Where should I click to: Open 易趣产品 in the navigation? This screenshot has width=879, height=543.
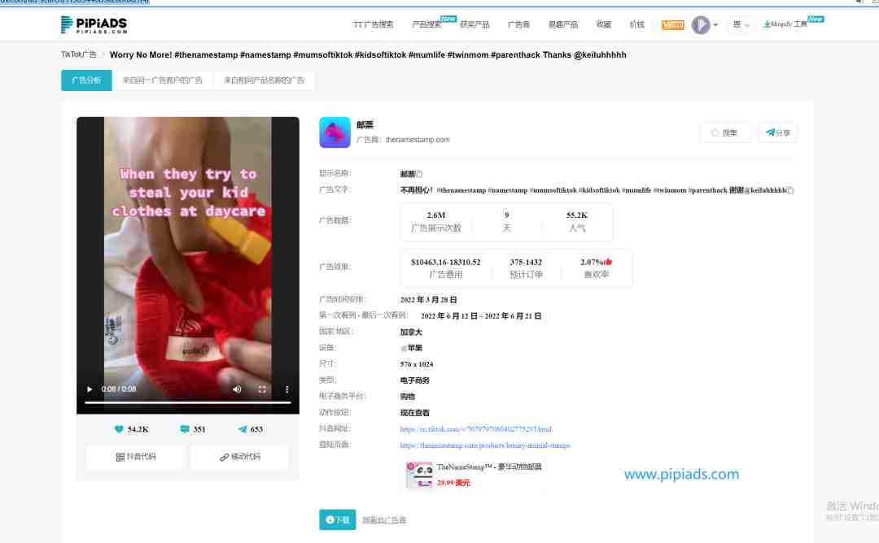click(x=563, y=24)
